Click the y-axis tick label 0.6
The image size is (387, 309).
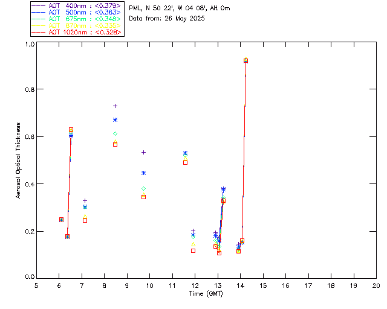[30, 137]
